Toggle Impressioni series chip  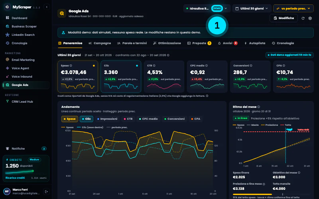tap(107, 119)
